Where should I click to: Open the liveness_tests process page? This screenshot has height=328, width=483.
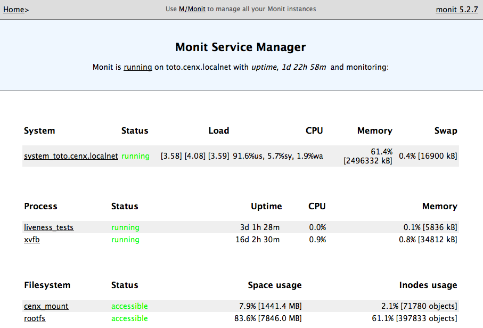49,227
